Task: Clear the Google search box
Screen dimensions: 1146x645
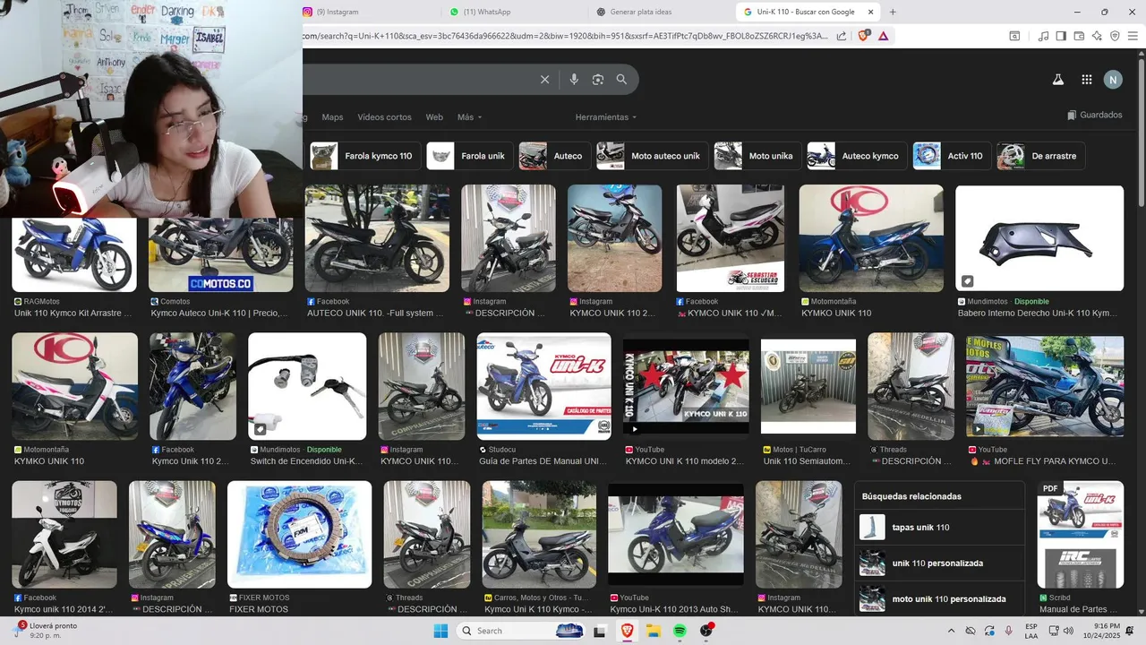Action: tap(544, 80)
